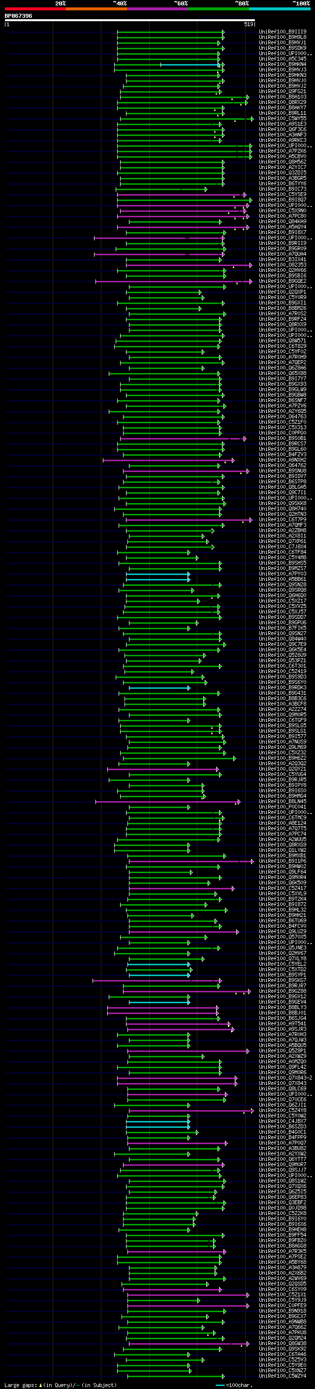Select hit UniRef100_B7FIK5
Screen dimensions: 315x1389
[282, 628]
